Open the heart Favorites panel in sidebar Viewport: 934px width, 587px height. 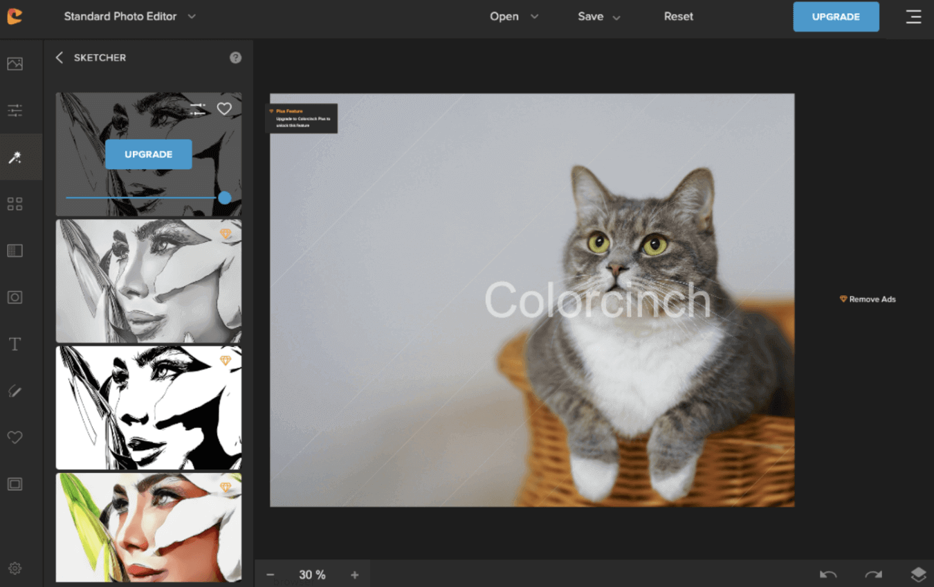[x=15, y=437]
